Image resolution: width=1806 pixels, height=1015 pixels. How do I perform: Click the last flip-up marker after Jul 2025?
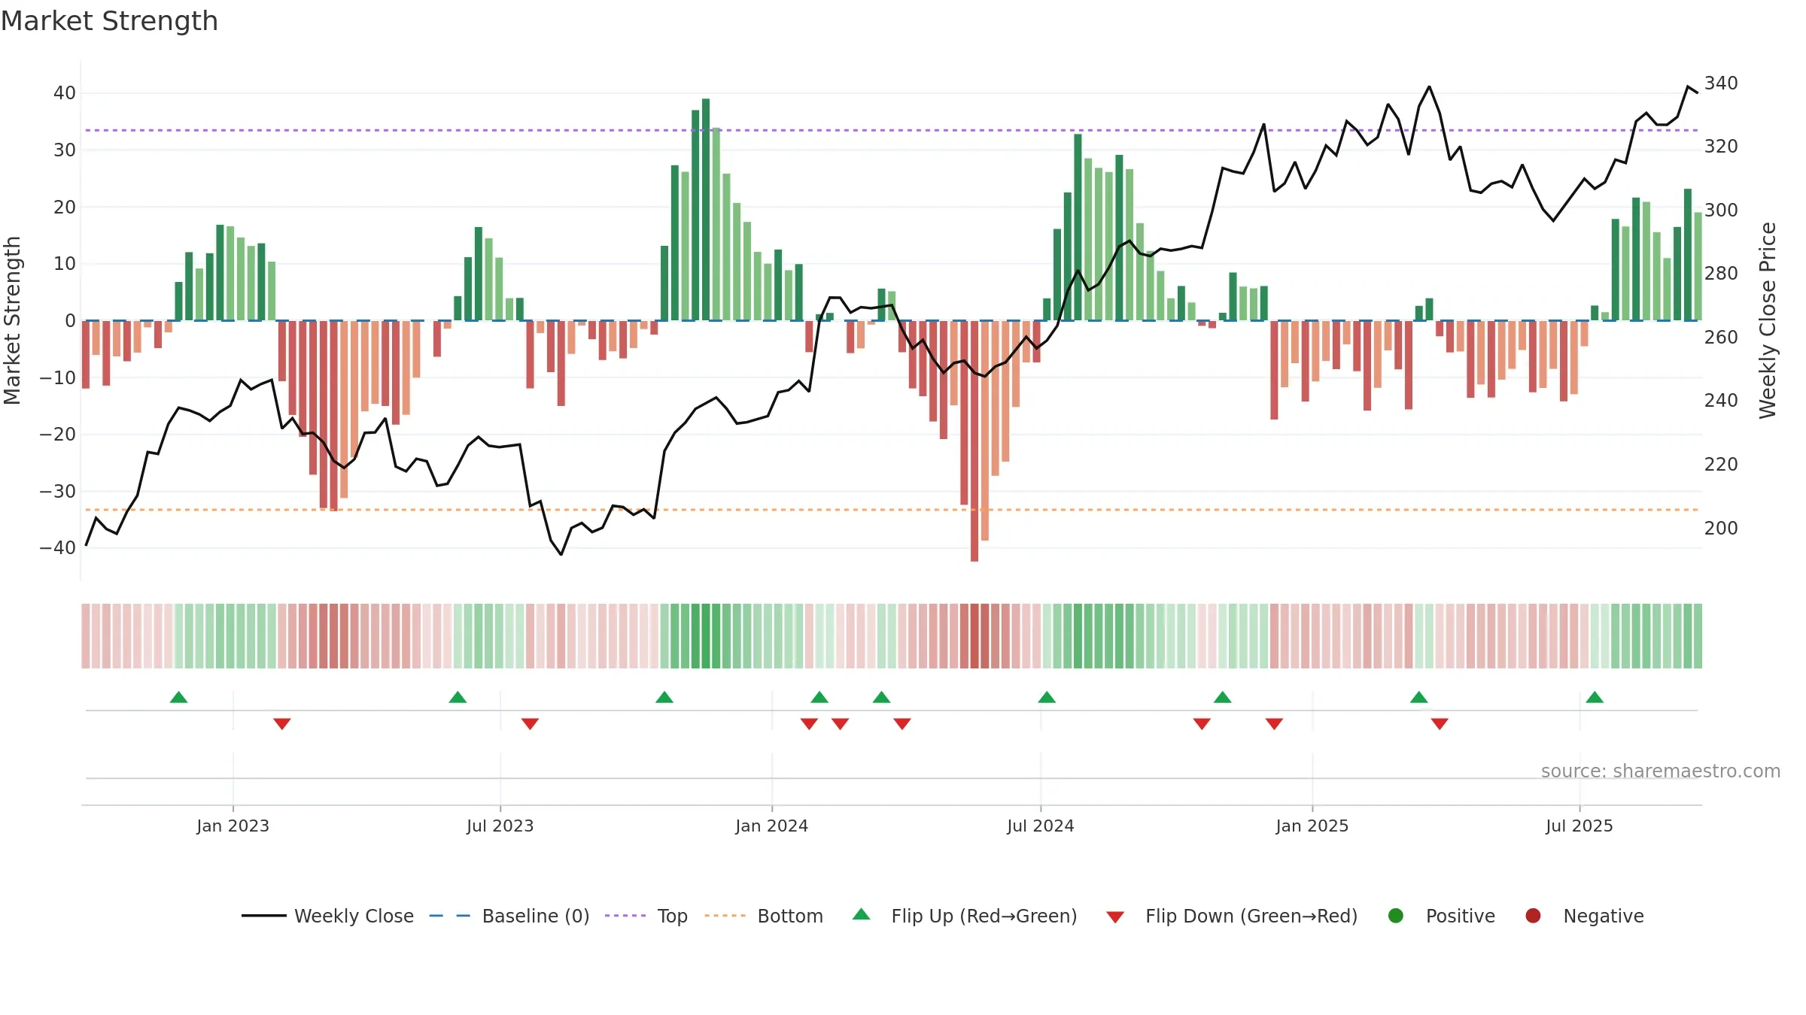1595,697
